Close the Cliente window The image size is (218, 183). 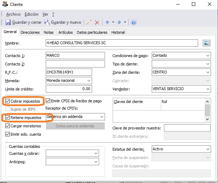click(210, 4)
